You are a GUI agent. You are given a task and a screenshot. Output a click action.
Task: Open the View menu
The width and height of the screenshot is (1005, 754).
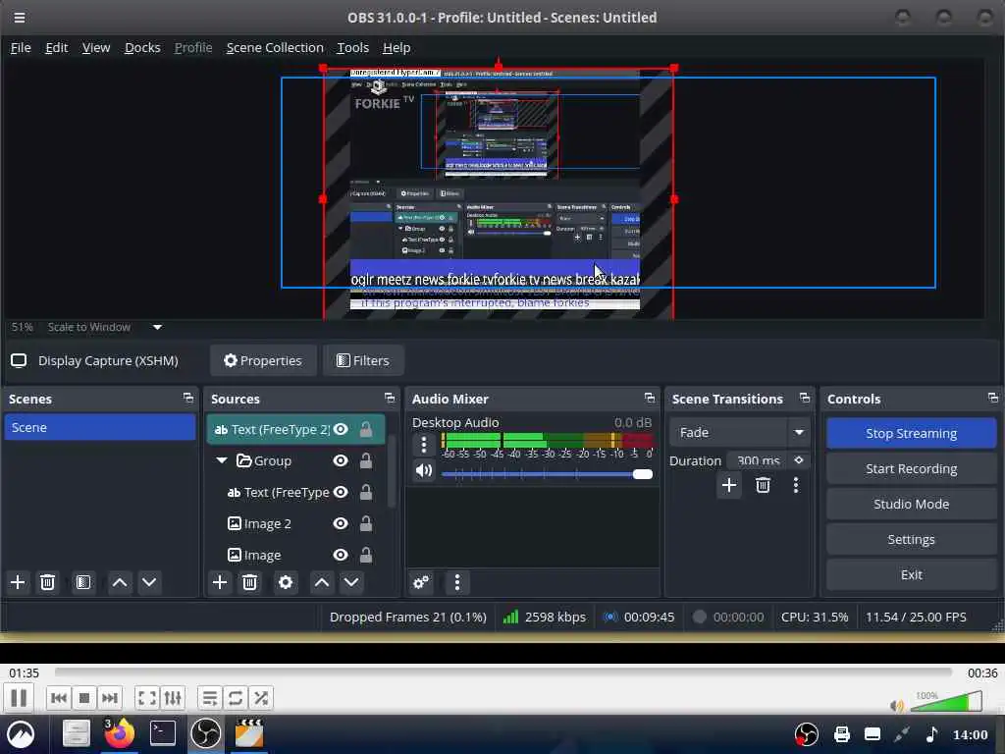coord(96,47)
